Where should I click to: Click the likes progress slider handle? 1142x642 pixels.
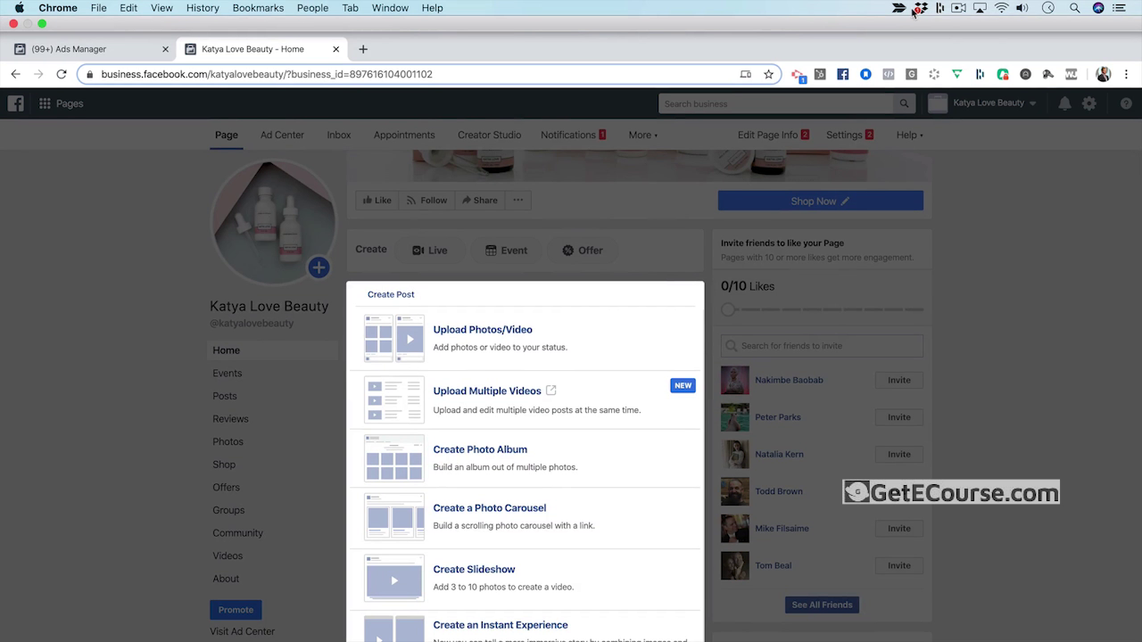pos(729,309)
